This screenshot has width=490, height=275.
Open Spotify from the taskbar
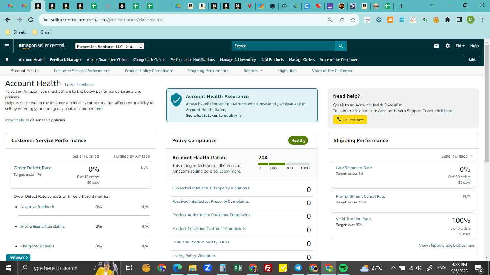(x=343, y=268)
